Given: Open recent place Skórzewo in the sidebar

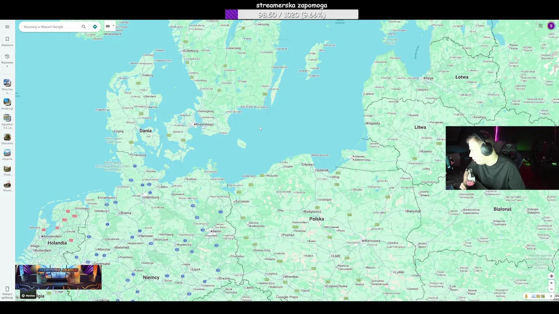Looking at the screenshot, I should coord(7,140).
